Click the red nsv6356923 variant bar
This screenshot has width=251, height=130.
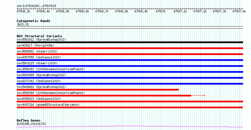click(x=130, y=102)
